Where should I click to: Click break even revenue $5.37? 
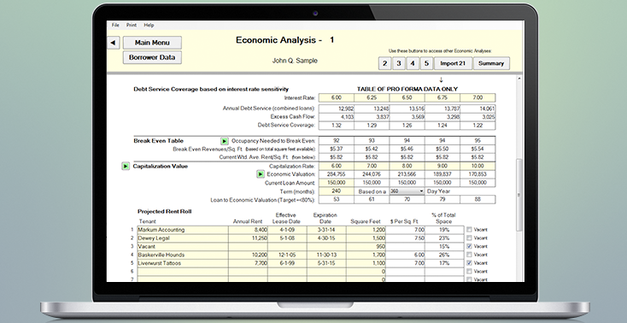(337, 149)
